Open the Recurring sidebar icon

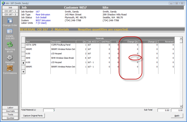click(10, 44)
